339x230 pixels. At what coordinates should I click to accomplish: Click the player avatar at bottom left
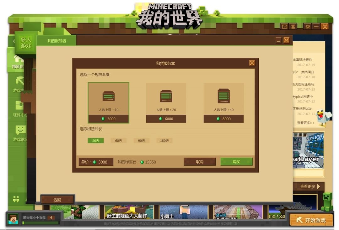tap(13, 219)
